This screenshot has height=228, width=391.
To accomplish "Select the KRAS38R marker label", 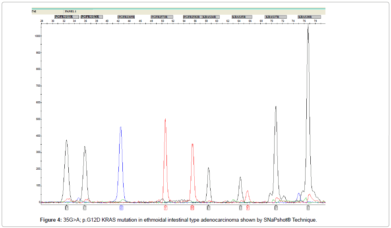I will tap(309, 17).
